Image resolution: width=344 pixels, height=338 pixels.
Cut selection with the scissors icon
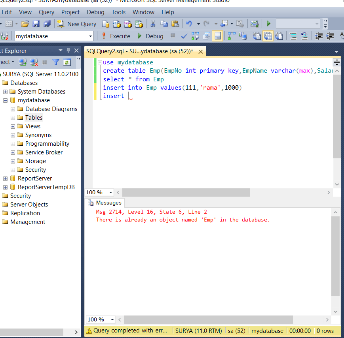pos(153,24)
